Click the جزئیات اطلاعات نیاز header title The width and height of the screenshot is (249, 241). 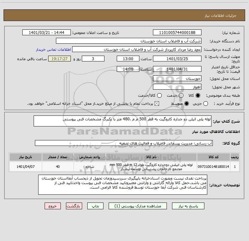coord(221,16)
